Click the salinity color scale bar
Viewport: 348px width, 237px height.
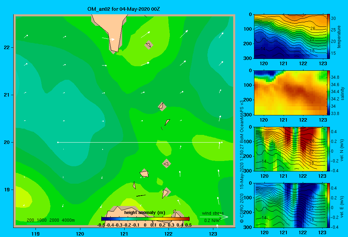329,93
